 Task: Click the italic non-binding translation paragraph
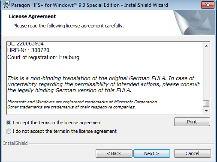[x=103, y=84]
